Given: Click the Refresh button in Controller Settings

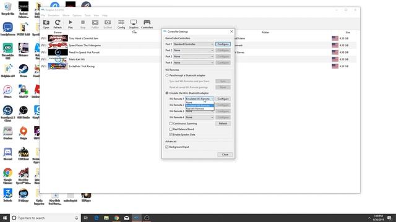Looking at the screenshot, I should [x=223, y=123].
